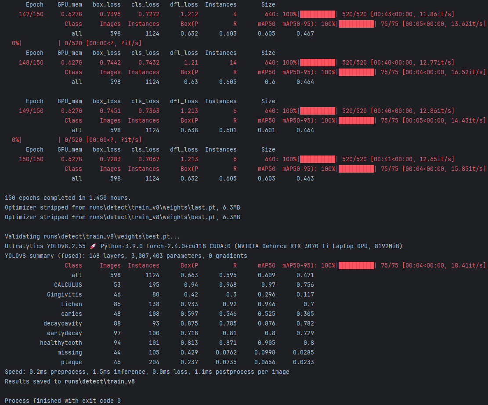The width and height of the screenshot is (488, 405).
Task: Select the decaycavity class row label
Action: (62, 323)
